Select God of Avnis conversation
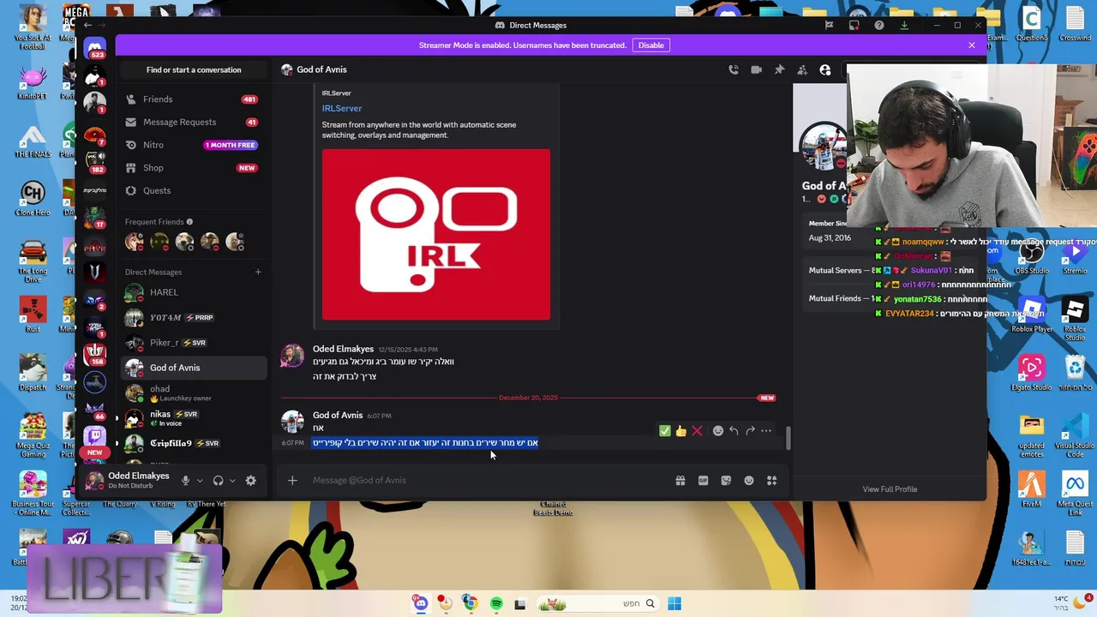 tap(194, 368)
